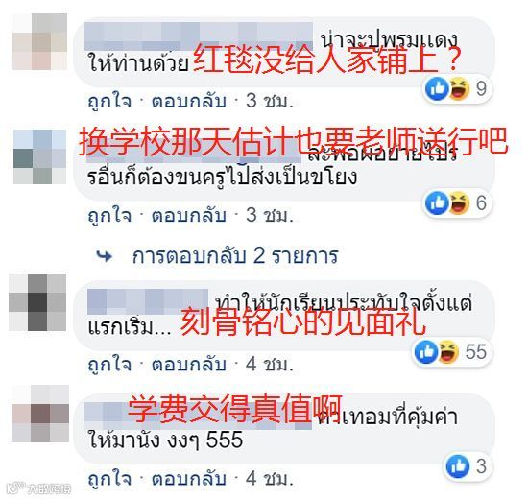Click the haha emoji beside the 6 count
Image resolution: width=528 pixels, height=500 pixels.
tap(459, 203)
